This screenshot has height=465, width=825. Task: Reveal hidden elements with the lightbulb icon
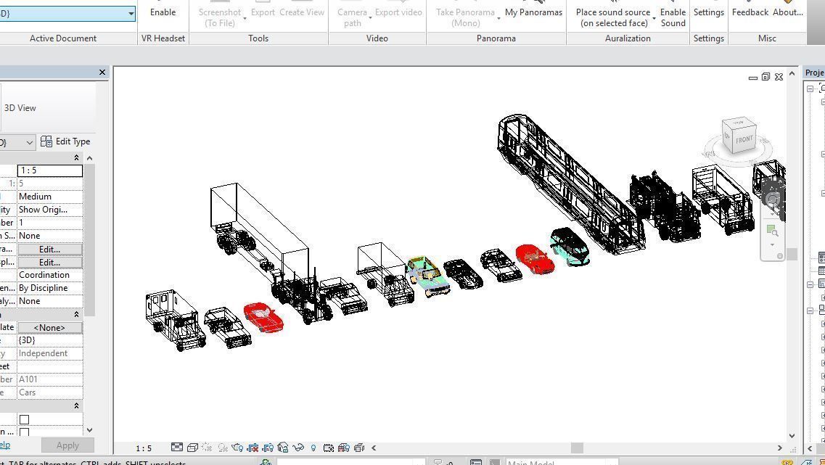coord(313,448)
